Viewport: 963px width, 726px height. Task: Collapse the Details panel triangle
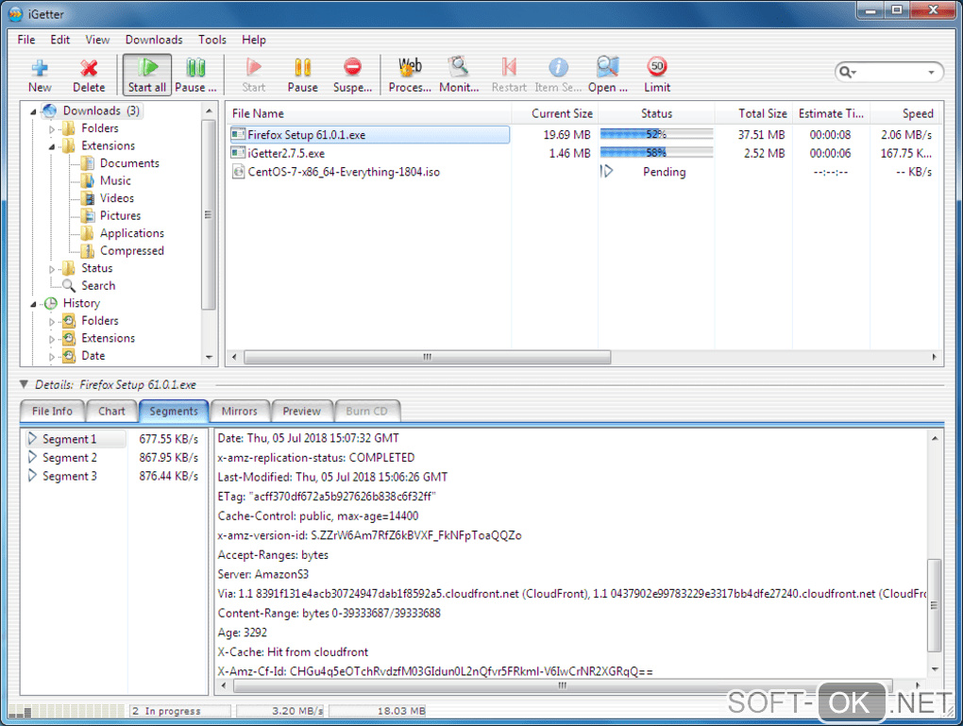pyautogui.click(x=24, y=384)
